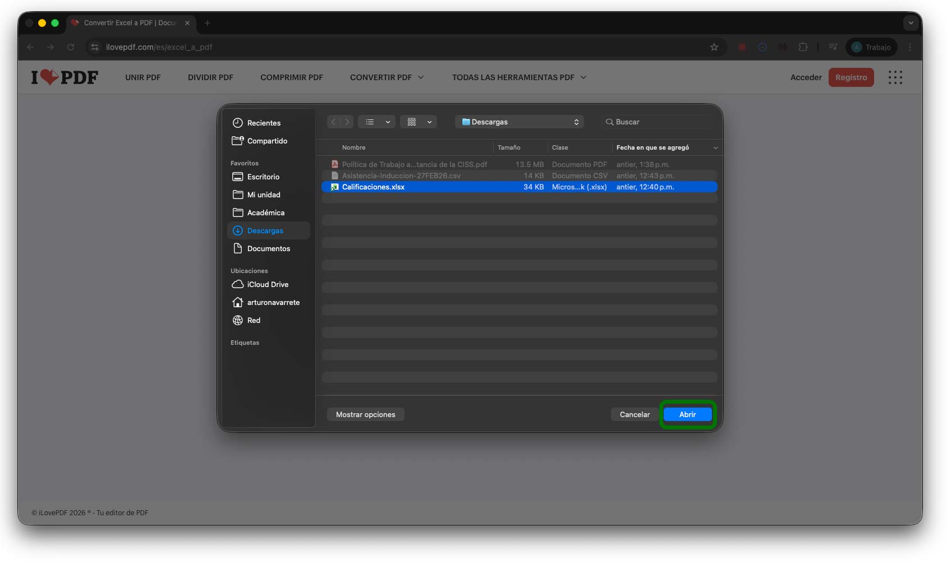Viewport: 947px width, 564px height.
Task: Open TODAS LAS HERRAMIENTAS PDF menu
Action: (x=518, y=77)
